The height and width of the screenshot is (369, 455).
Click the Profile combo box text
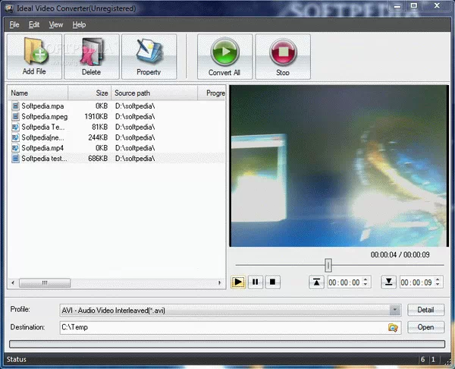pyautogui.click(x=113, y=311)
